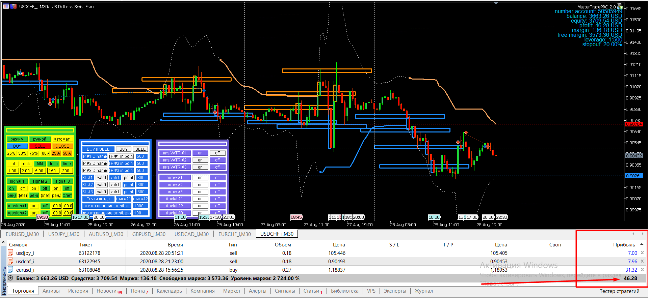
Task: Click the usdjpy_i sell order icon
Action: tap(10, 253)
